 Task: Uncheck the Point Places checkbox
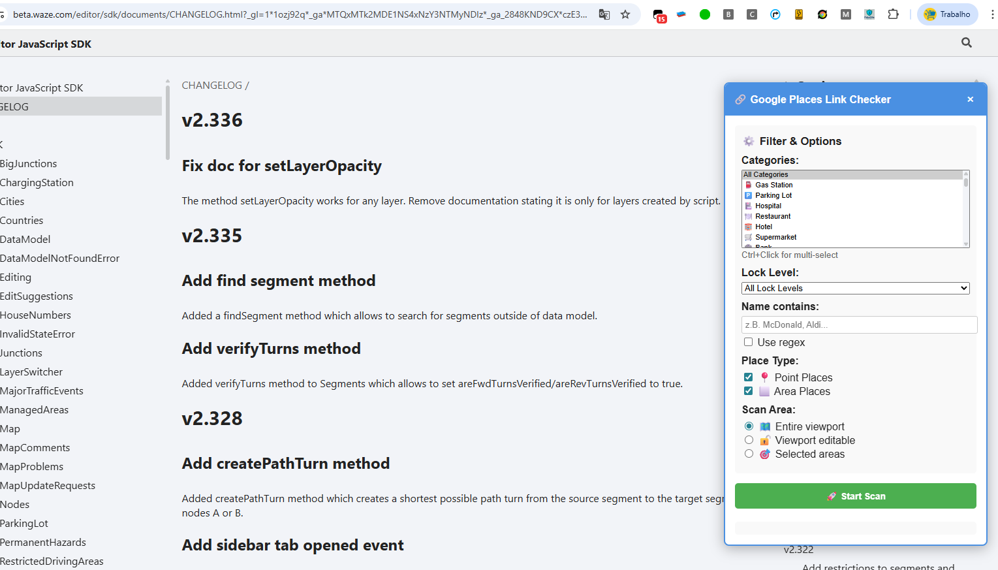point(748,377)
